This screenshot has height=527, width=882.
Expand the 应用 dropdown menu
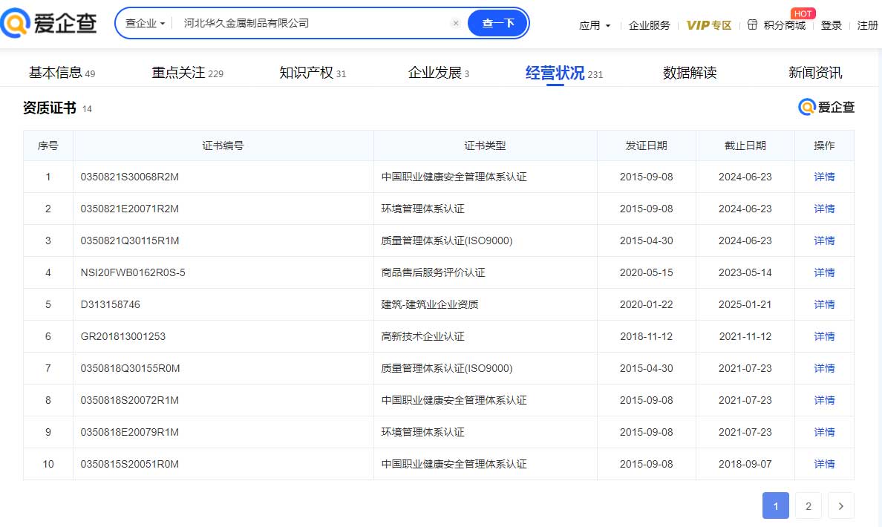tap(595, 25)
